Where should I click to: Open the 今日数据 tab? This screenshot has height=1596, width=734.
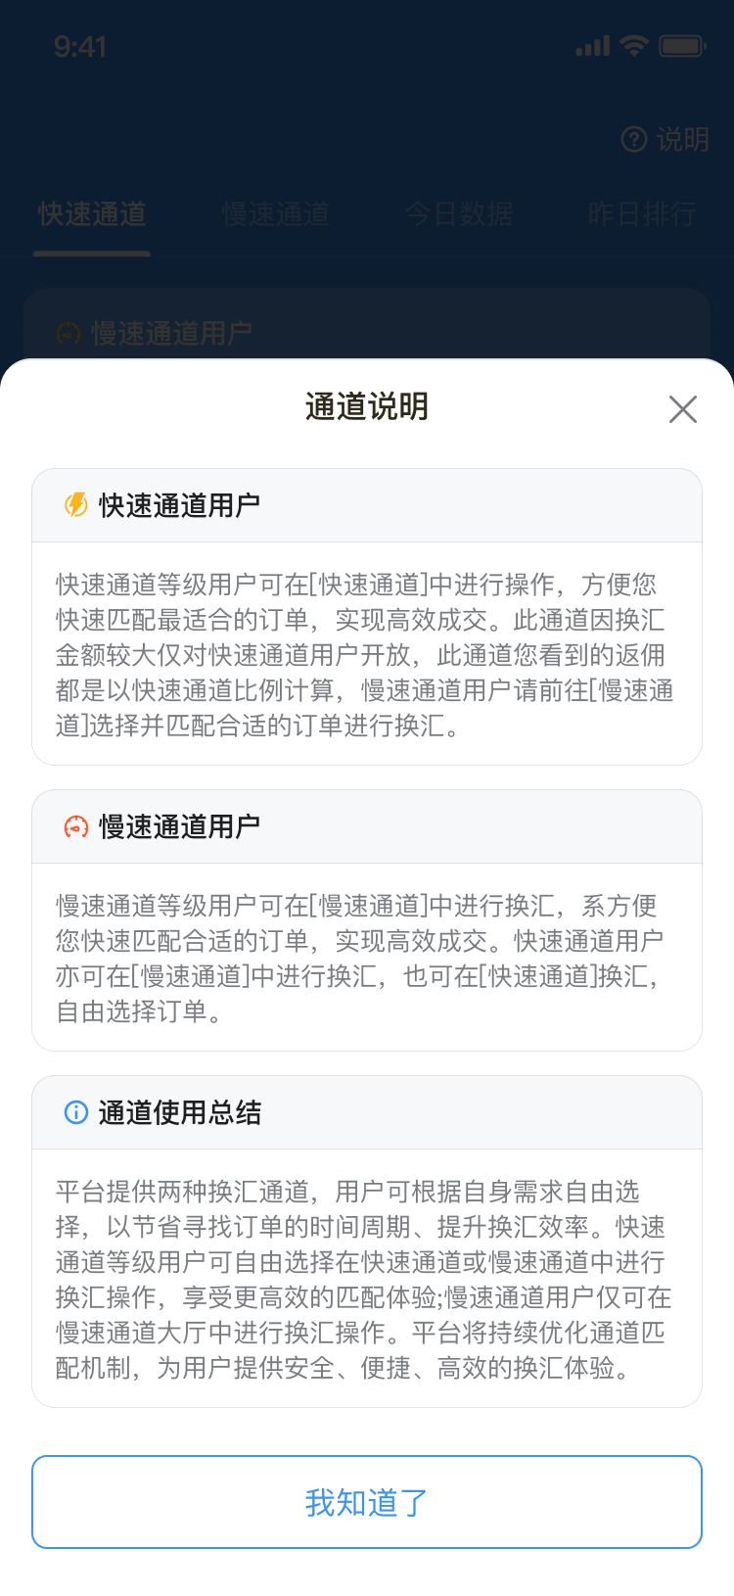(458, 213)
